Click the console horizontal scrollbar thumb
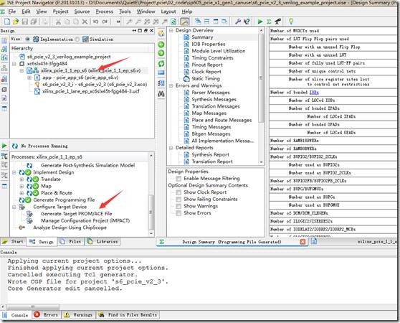This screenshot has height=323, width=400. coord(33,306)
